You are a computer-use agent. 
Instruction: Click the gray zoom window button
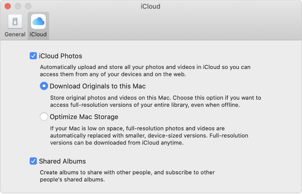(28, 6)
